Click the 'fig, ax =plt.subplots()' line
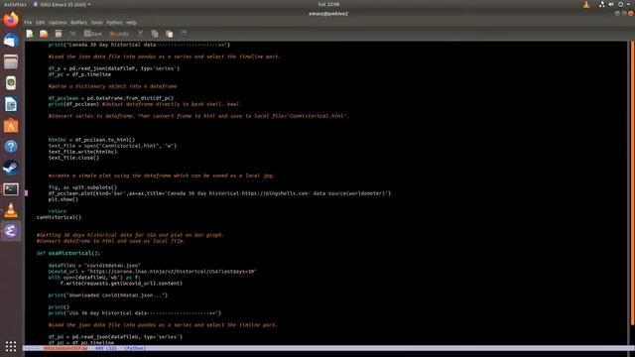The height and width of the screenshot is (357, 635). click(82, 187)
